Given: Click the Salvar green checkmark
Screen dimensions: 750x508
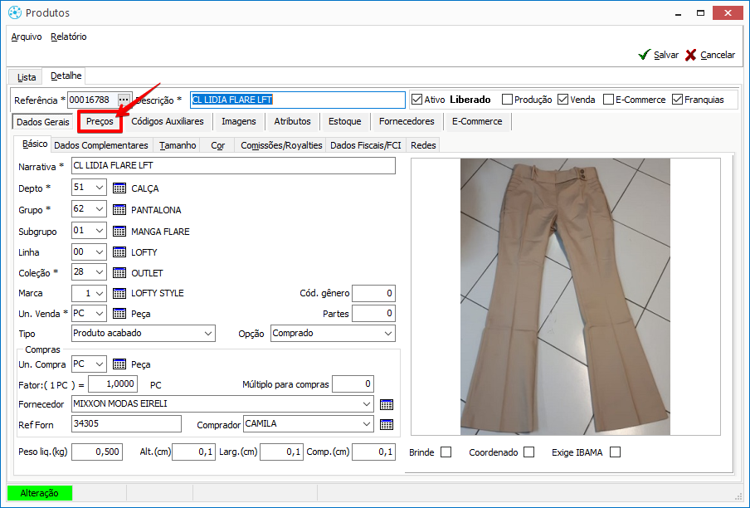Looking at the screenshot, I should tap(645, 55).
